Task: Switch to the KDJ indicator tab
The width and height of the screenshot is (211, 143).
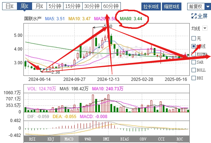Action: point(51,139)
